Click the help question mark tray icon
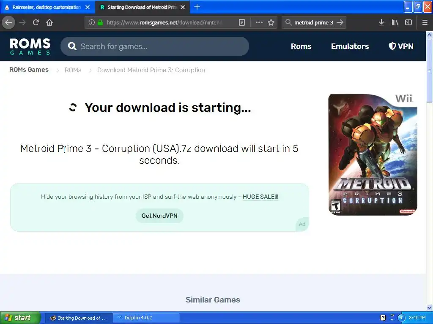The height and width of the screenshot is (324, 433). (x=383, y=318)
